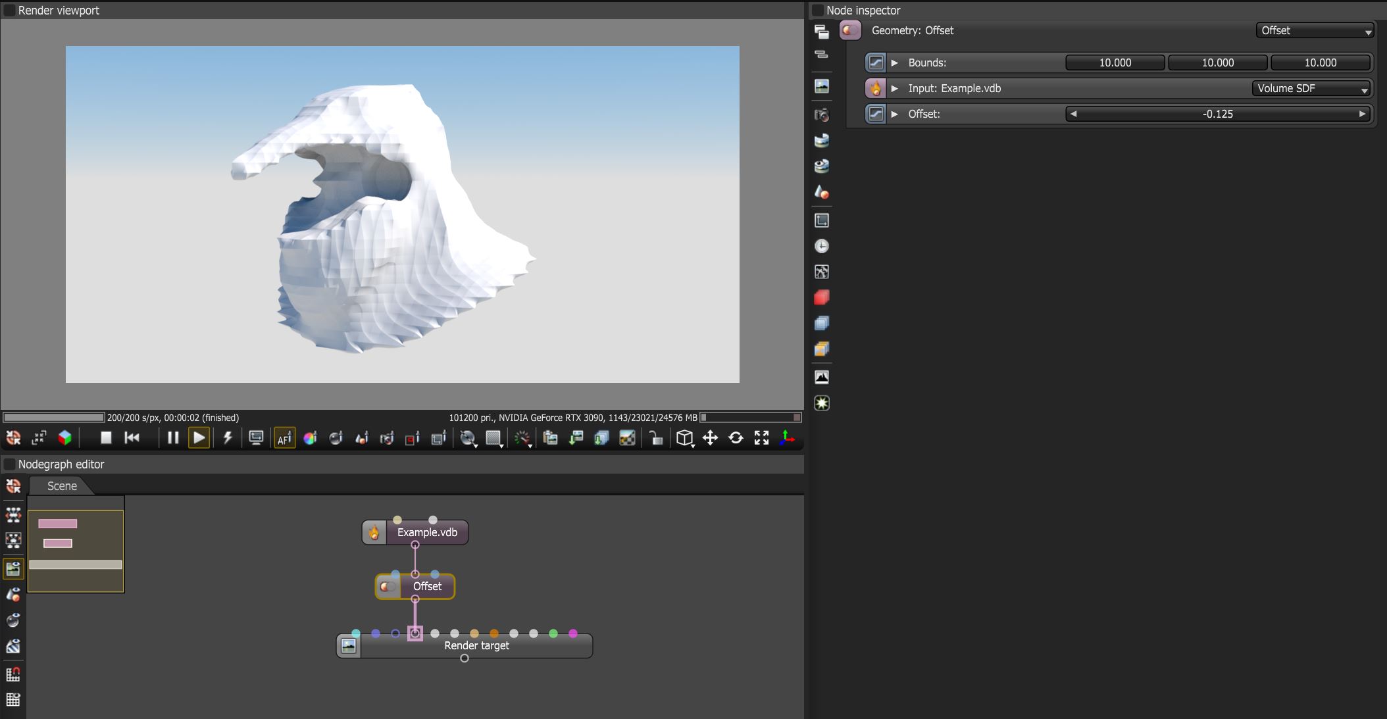The height and width of the screenshot is (719, 1387).
Task: Toggle animation curve button for Bounds
Action: [x=875, y=62]
